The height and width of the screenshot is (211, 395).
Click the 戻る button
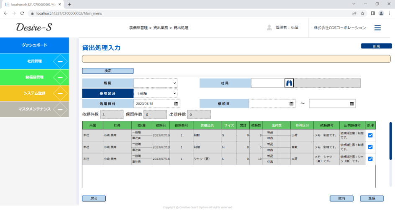[94, 198]
